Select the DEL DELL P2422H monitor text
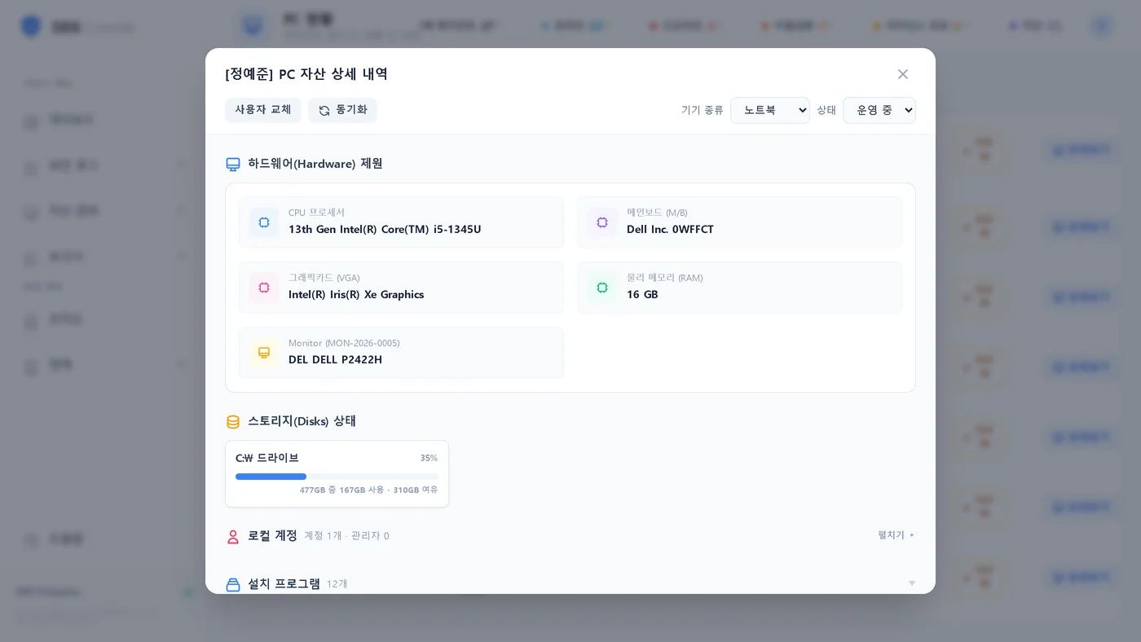Image resolution: width=1141 pixels, height=642 pixels. pos(335,360)
